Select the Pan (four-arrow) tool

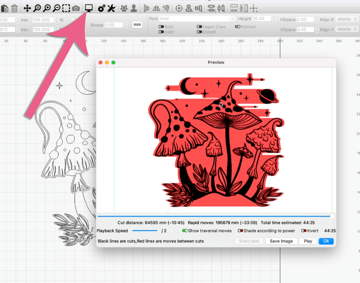(27, 8)
